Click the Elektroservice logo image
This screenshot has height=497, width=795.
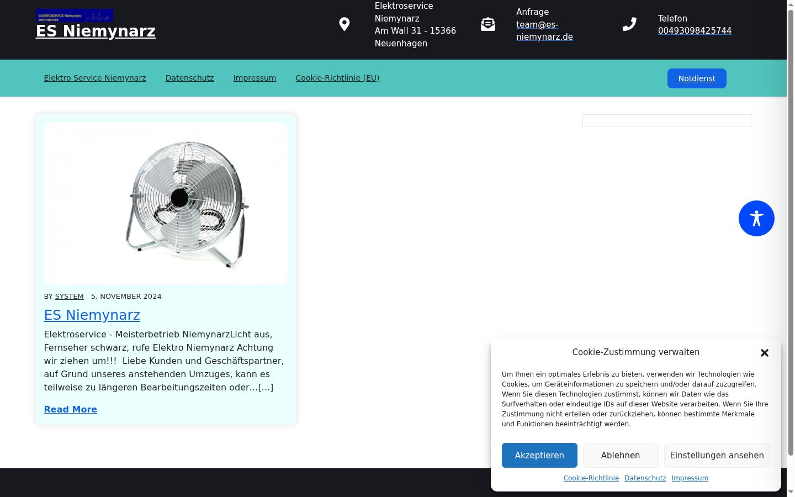click(75, 15)
